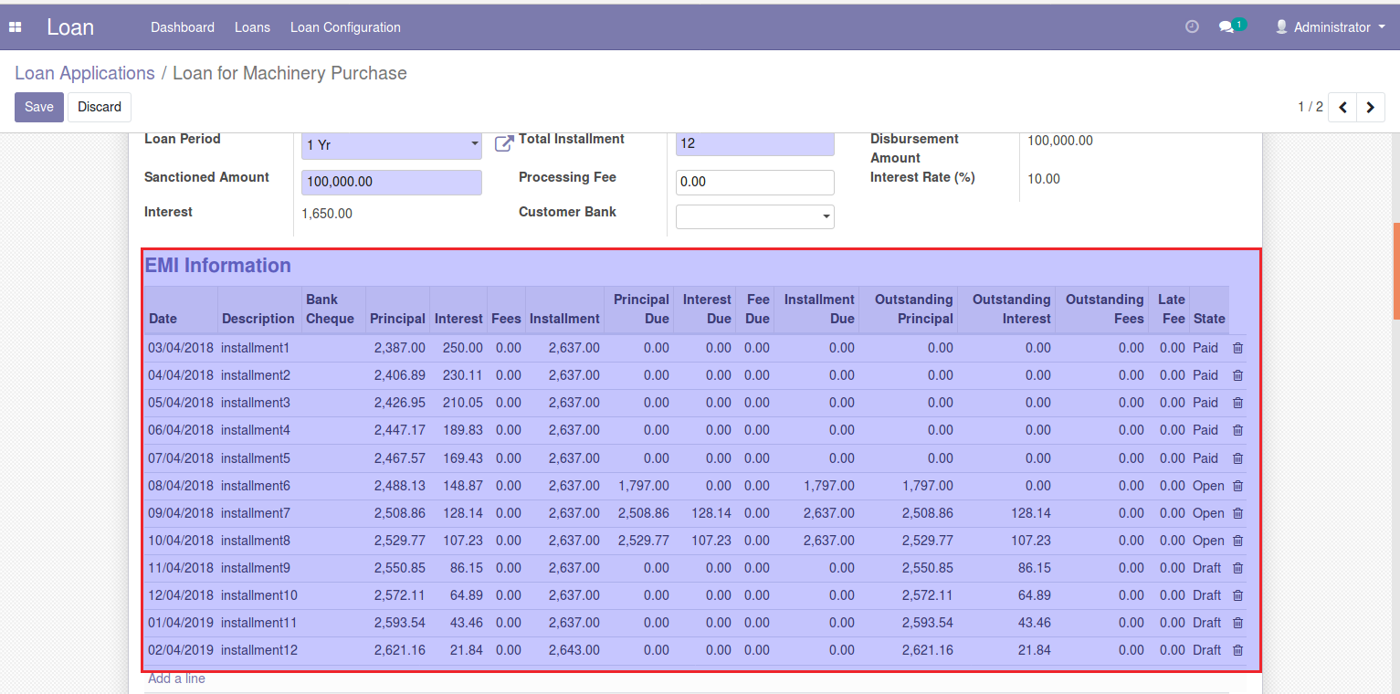Save the loan application
The width and height of the screenshot is (1400, 694).
(x=39, y=107)
